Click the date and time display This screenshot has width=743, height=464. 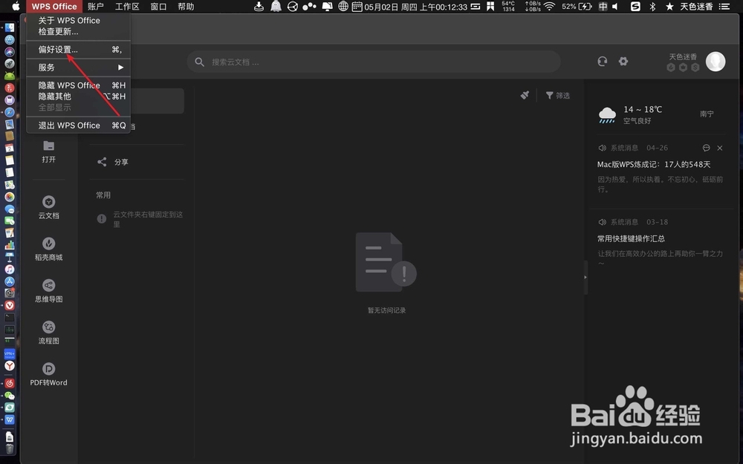coord(415,7)
